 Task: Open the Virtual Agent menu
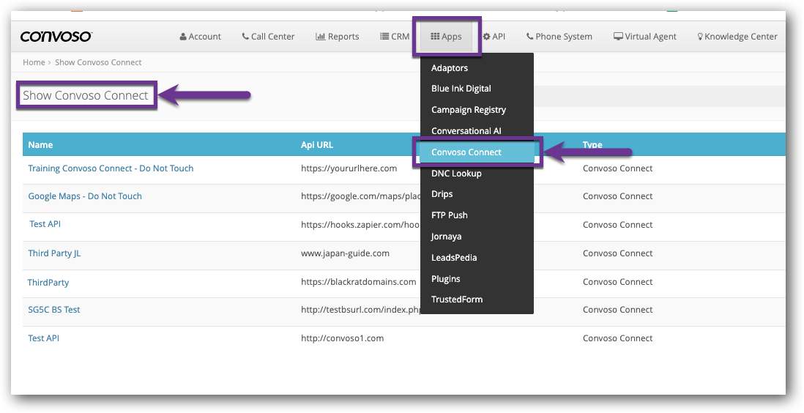tap(645, 37)
